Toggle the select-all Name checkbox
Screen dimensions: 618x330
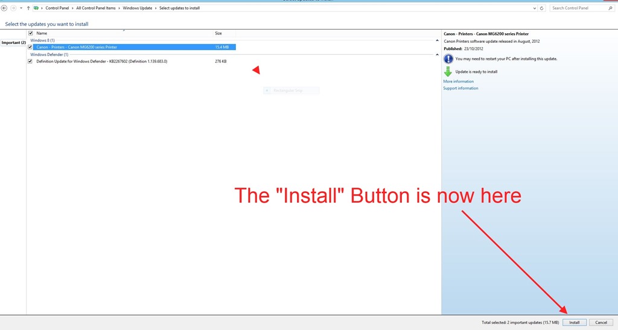click(30, 33)
